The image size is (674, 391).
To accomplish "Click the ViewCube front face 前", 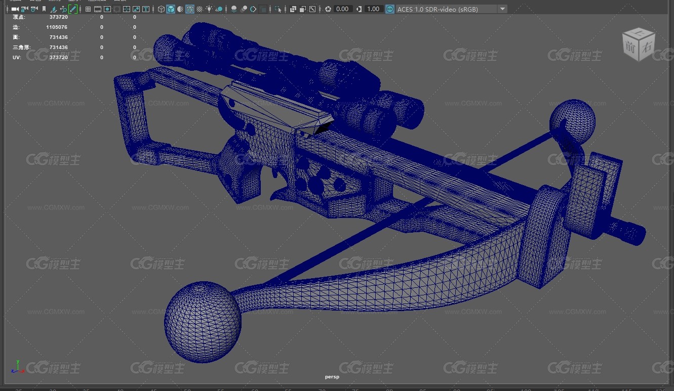I will (x=629, y=47).
